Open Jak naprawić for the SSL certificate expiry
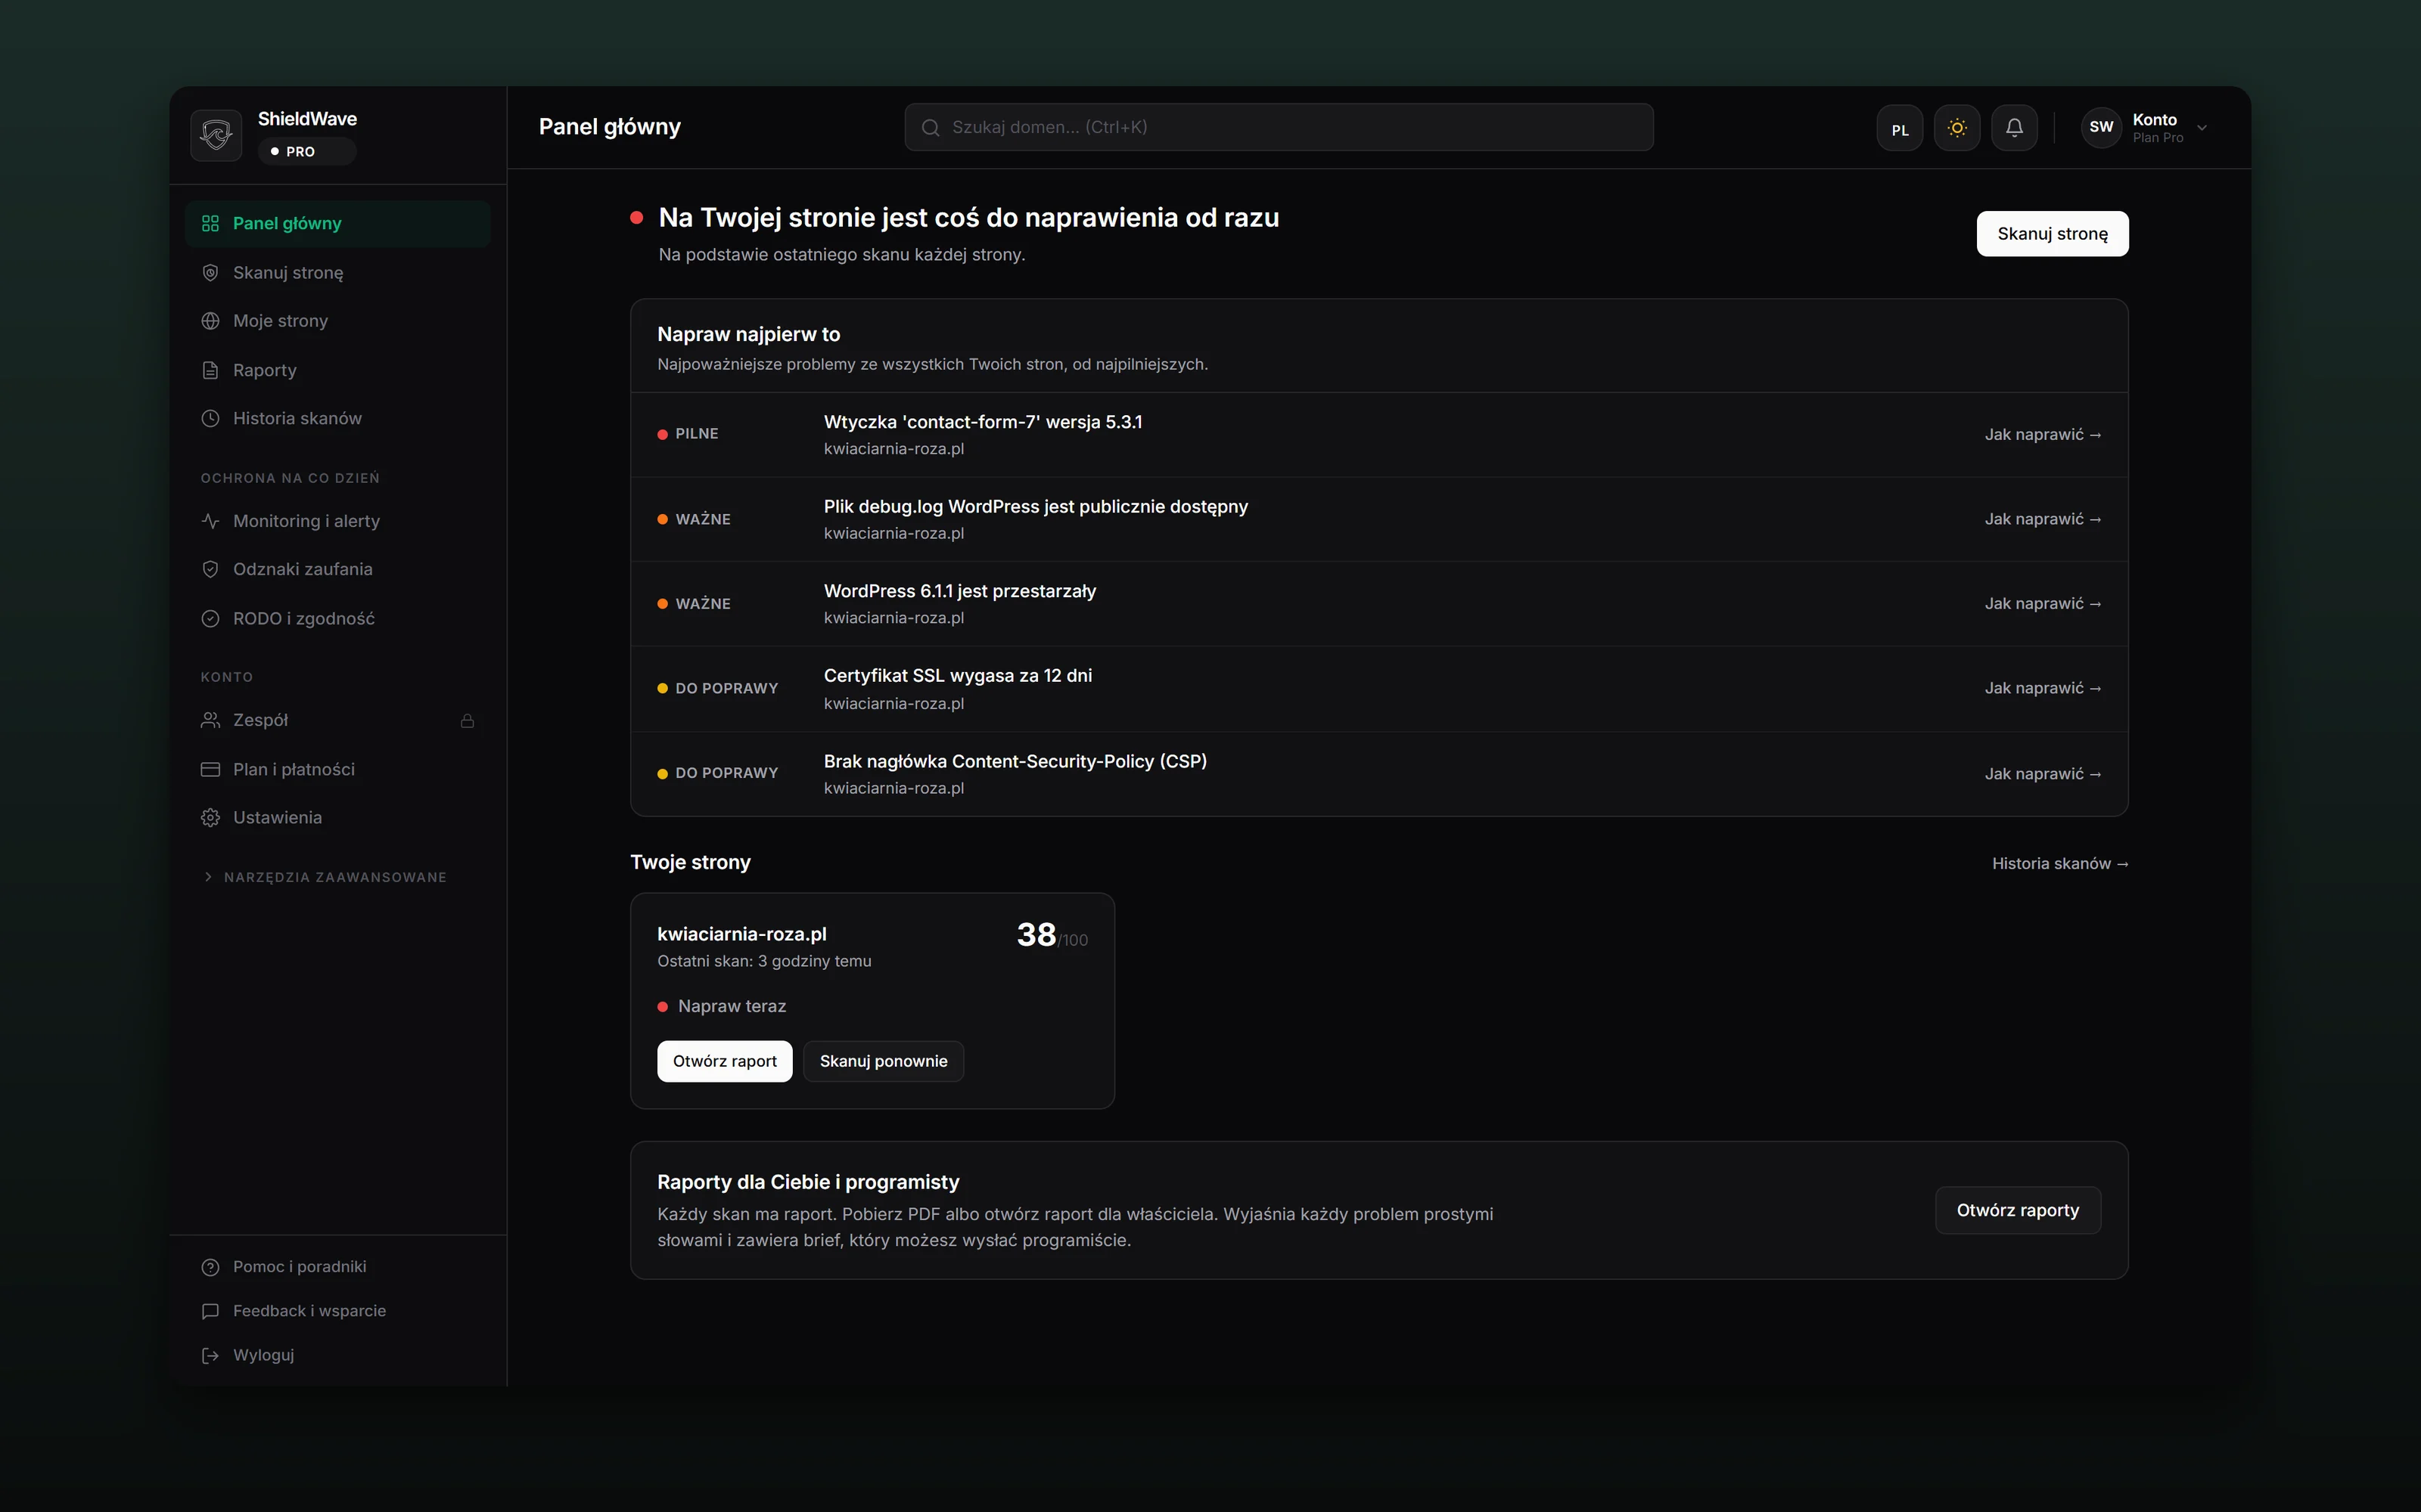The image size is (2421, 1512). coord(2043,688)
